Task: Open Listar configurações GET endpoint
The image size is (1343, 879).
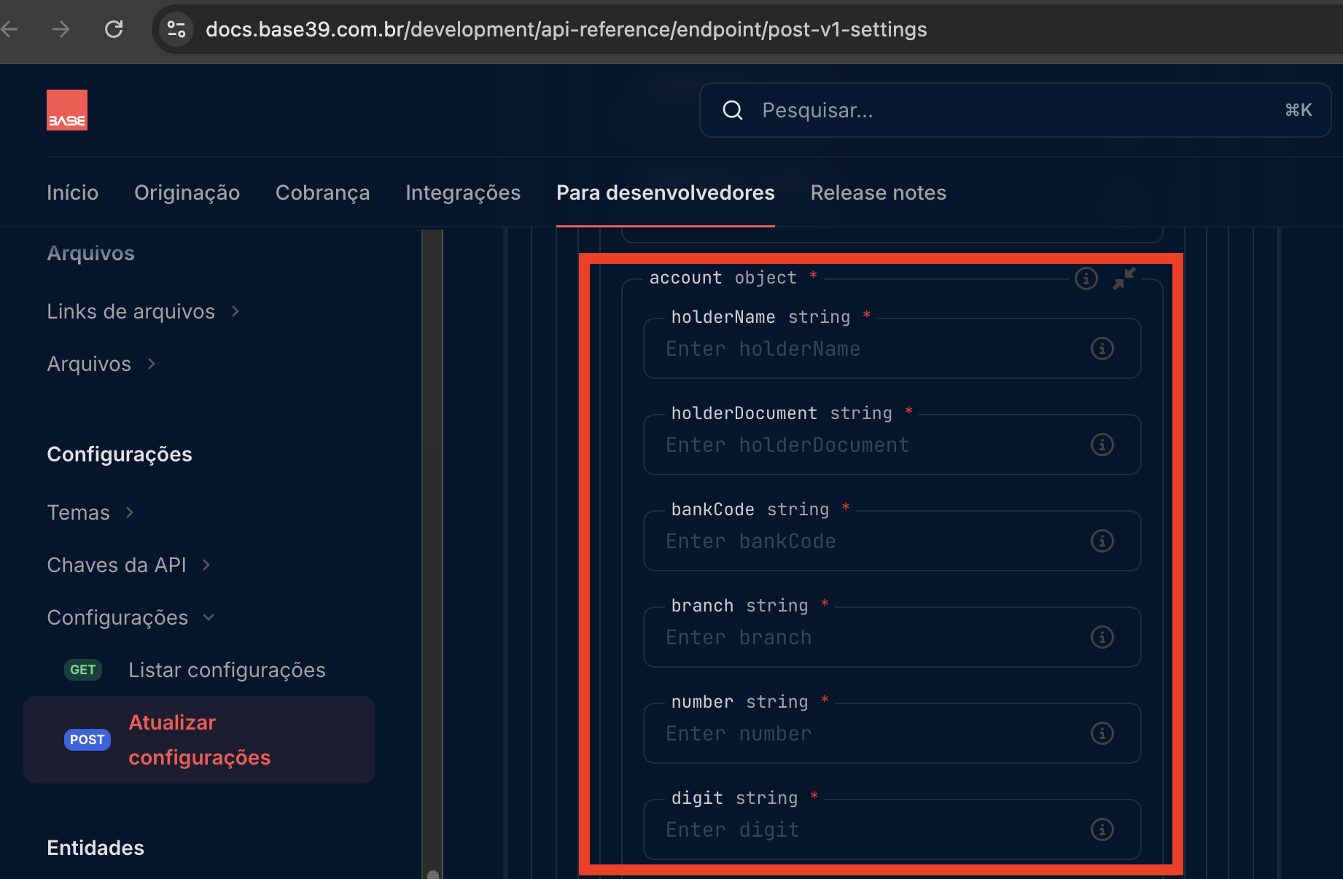Action: 226,670
